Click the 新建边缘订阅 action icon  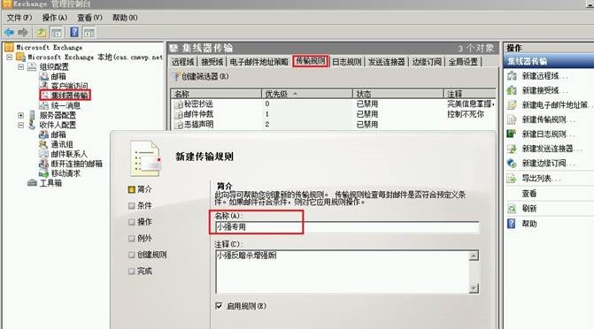point(512,164)
